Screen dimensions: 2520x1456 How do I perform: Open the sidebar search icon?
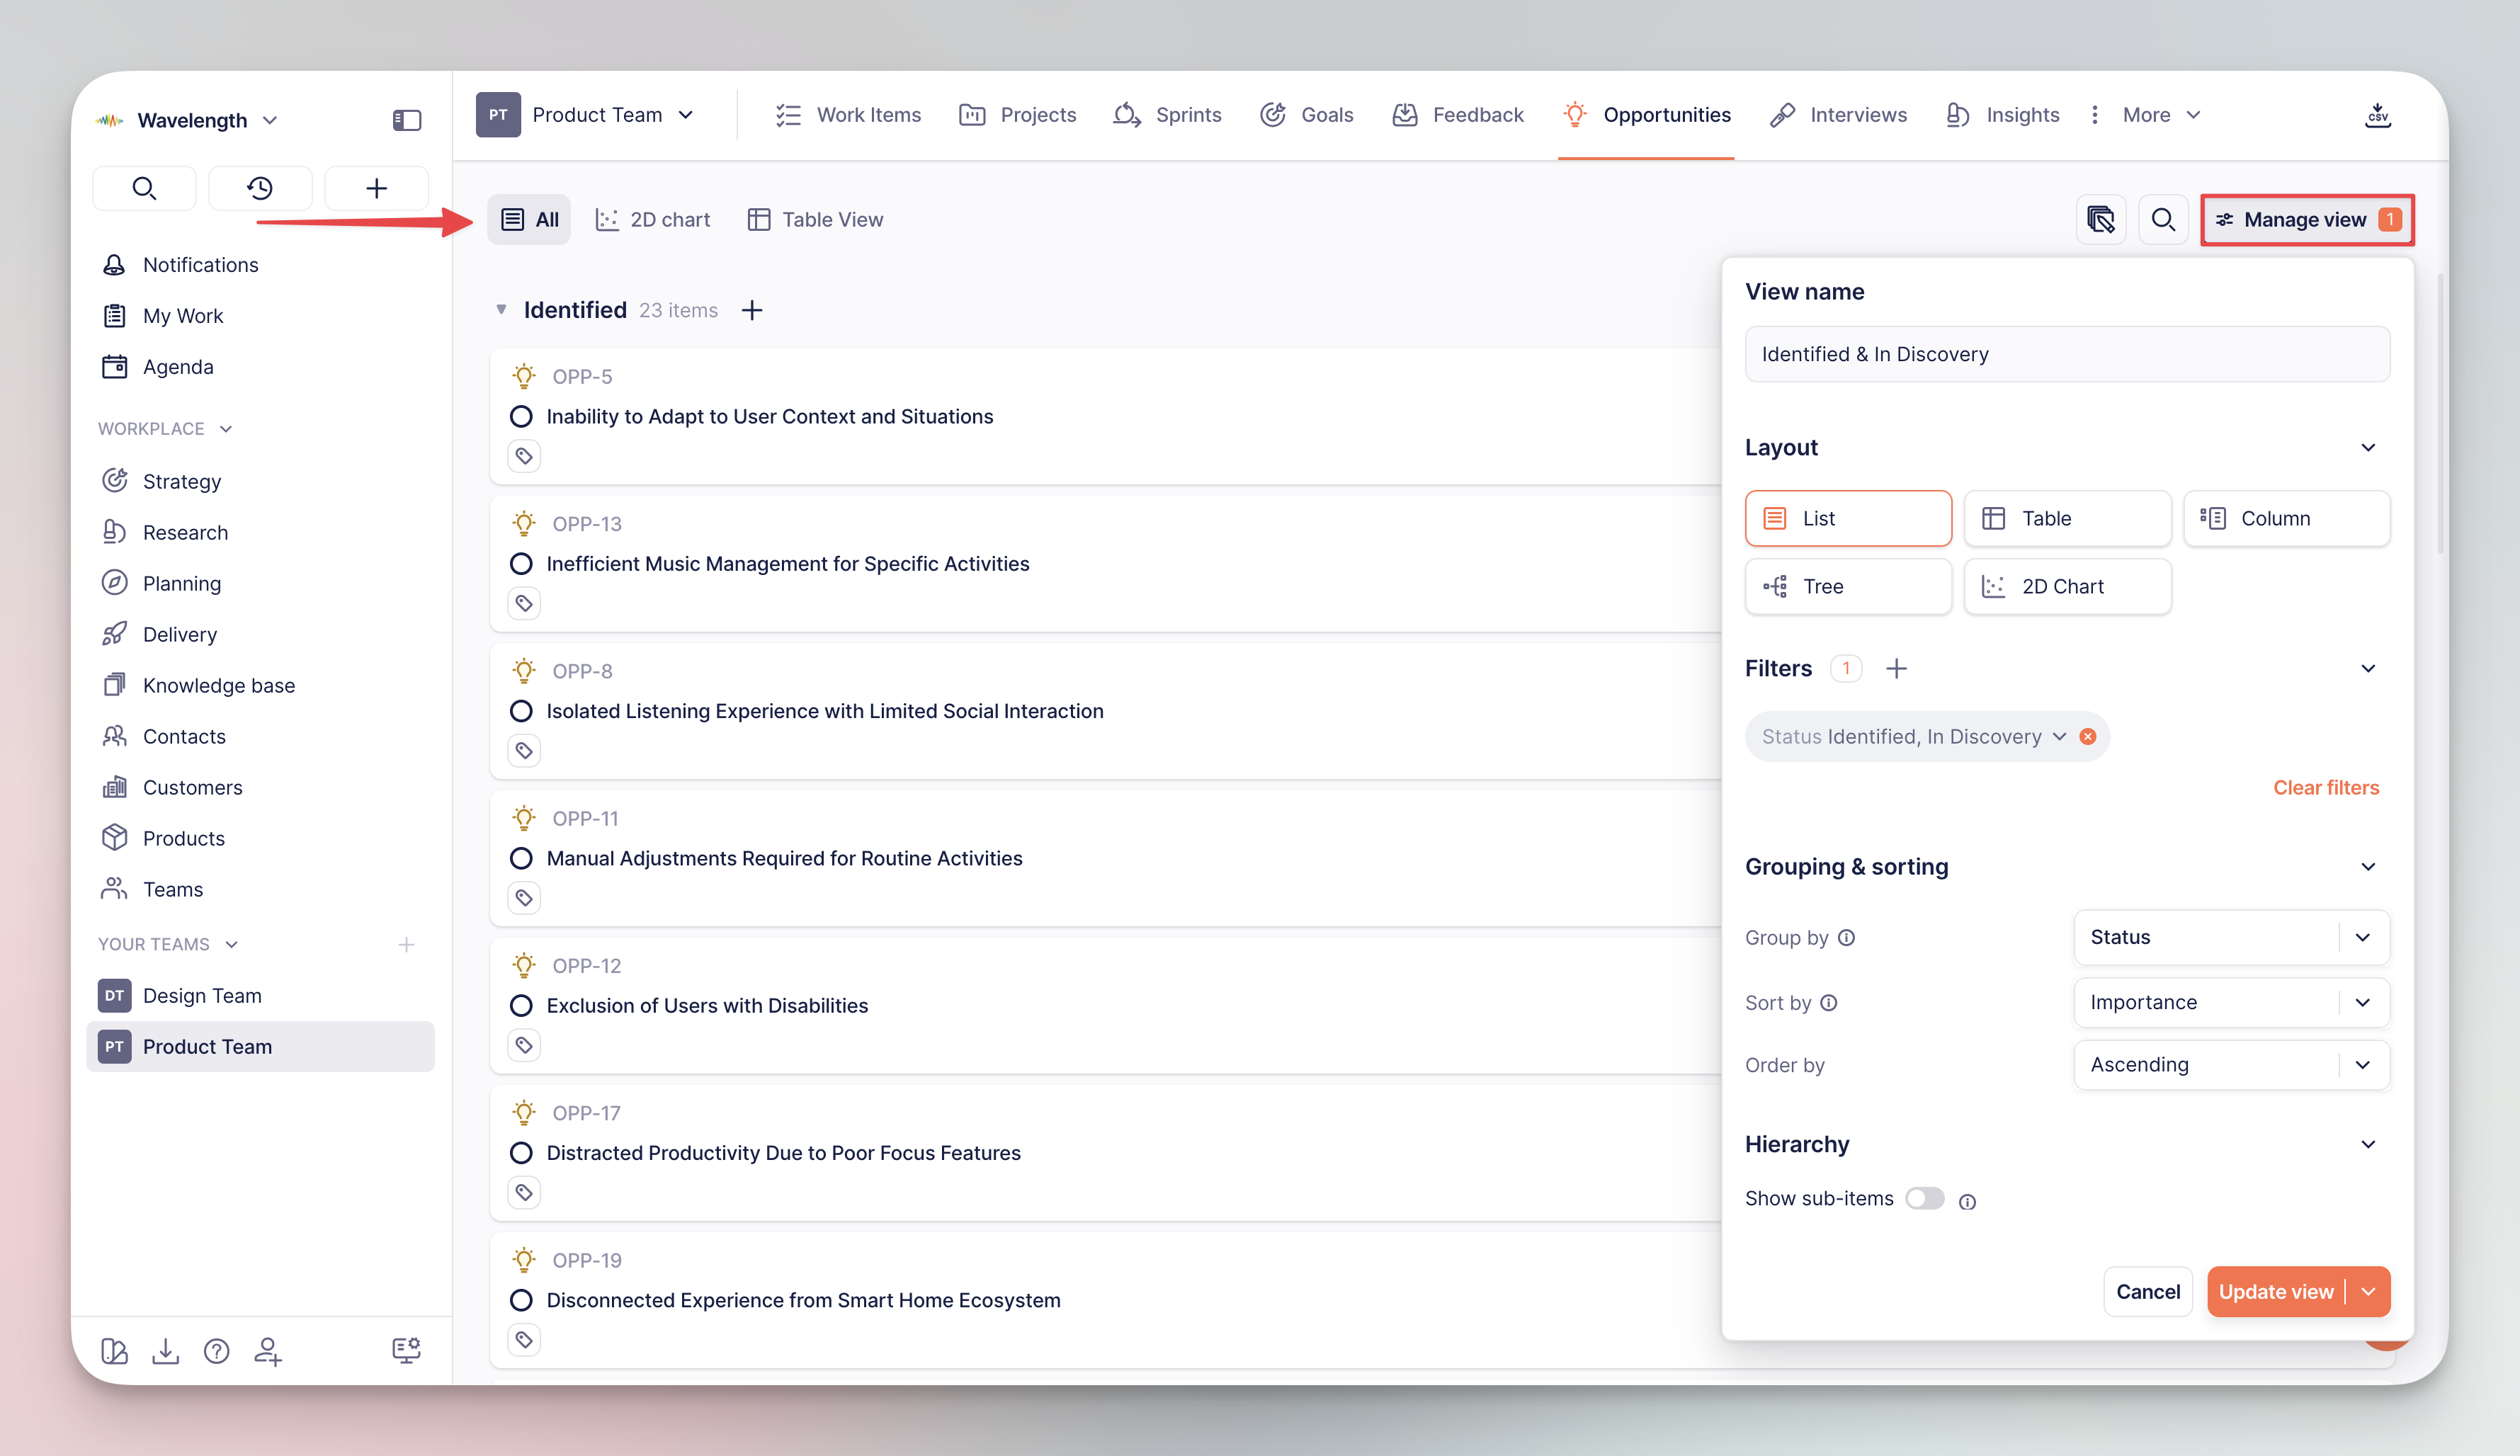(144, 188)
